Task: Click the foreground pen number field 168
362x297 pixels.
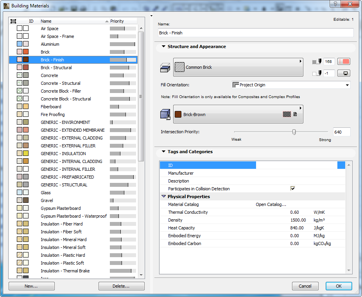Action: pyautogui.click(x=329, y=62)
